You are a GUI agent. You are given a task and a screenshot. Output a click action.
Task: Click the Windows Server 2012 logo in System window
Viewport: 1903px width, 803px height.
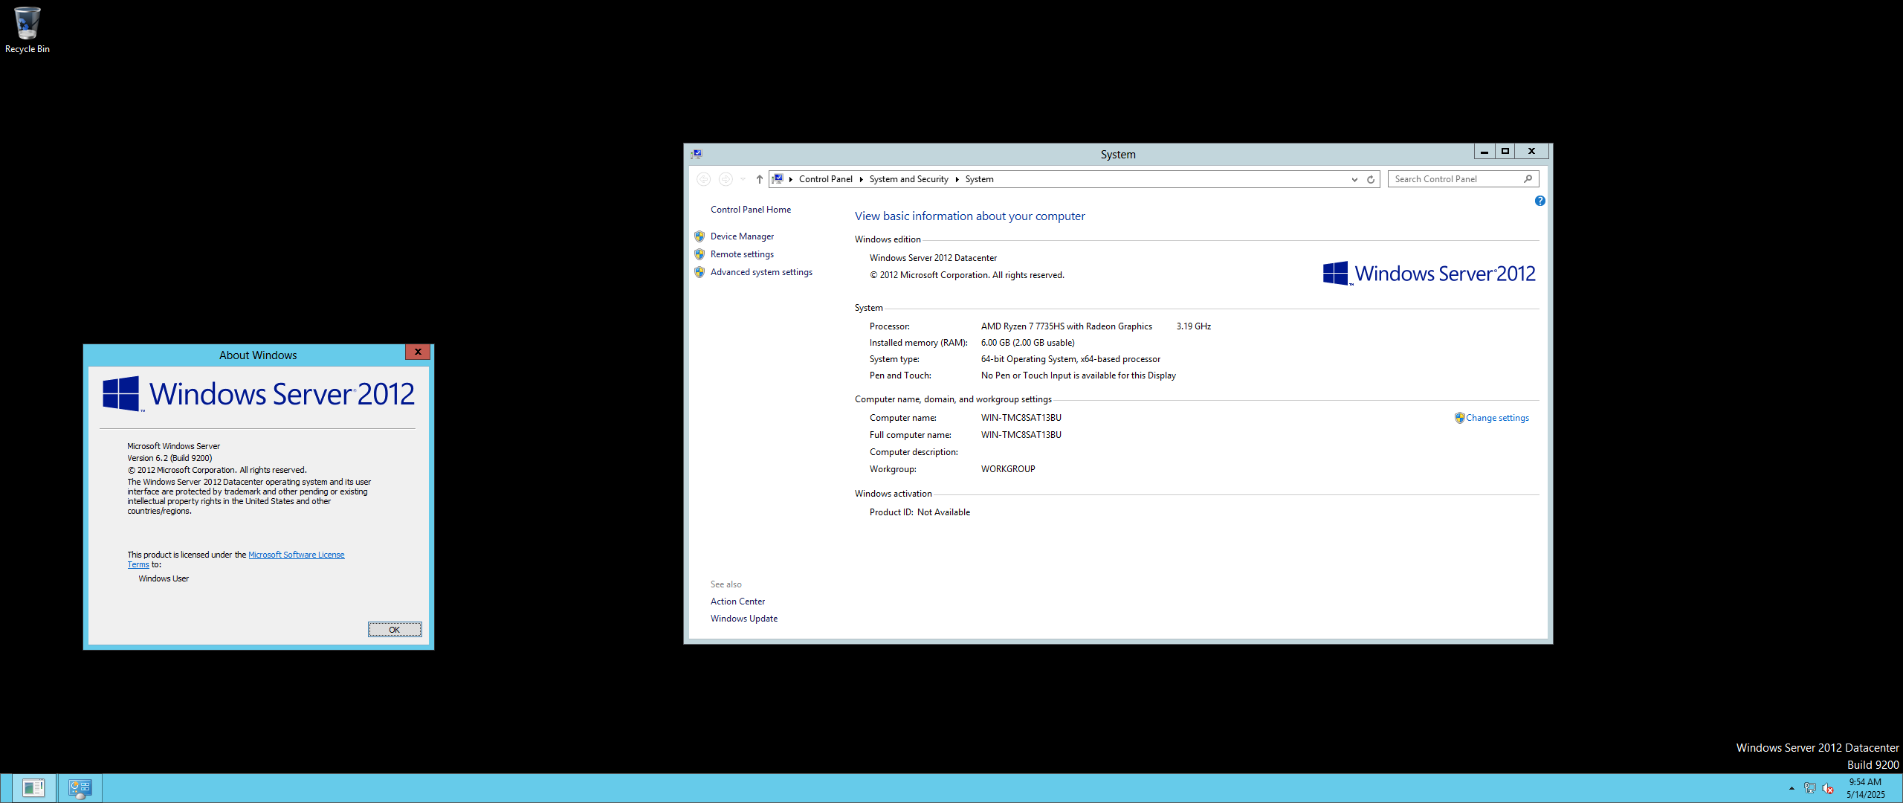pyautogui.click(x=1429, y=274)
